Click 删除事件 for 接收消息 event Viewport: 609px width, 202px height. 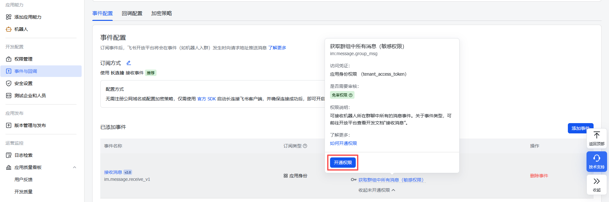[539, 176]
